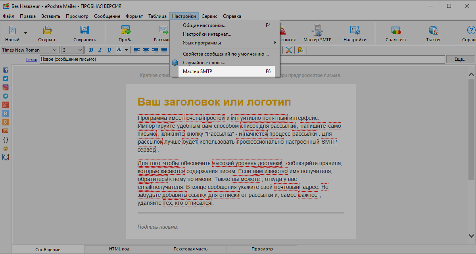Select Случайные слова menu entry

tap(225, 63)
